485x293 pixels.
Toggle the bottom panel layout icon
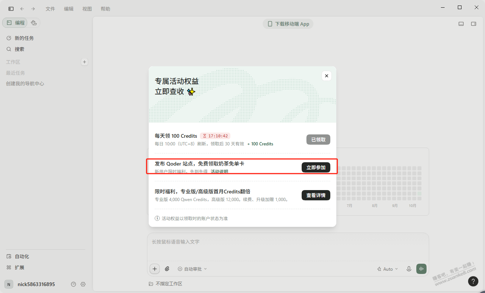pyautogui.click(x=461, y=24)
